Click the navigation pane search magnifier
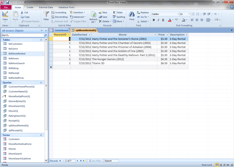Screen dimensions: 234x167 45,35
